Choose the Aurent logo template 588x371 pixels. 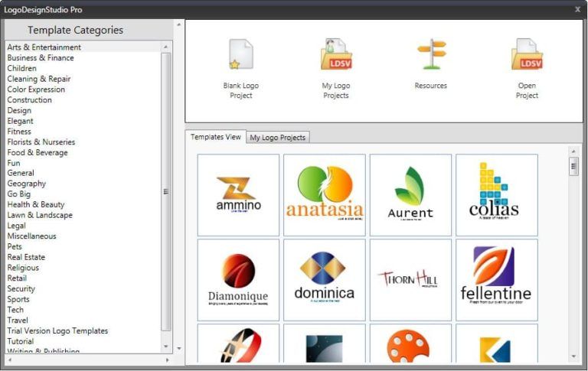coord(410,195)
